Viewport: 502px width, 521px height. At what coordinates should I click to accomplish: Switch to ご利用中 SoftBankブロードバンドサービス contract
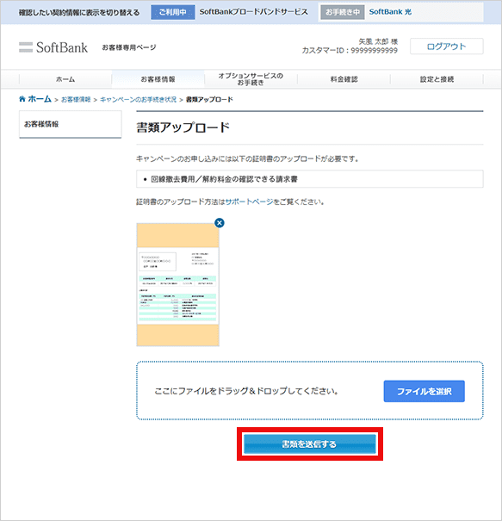(x=229, y=12)
